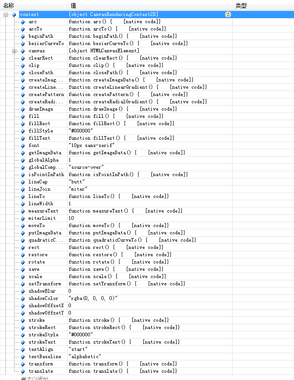Click the icon beside beginPath
This screenshot has height=380, width=294.
(x=23, y=36)
